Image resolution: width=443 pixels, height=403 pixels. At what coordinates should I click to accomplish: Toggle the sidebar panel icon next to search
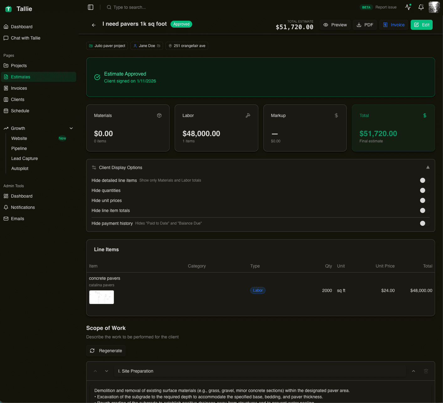tap(91, 7)
